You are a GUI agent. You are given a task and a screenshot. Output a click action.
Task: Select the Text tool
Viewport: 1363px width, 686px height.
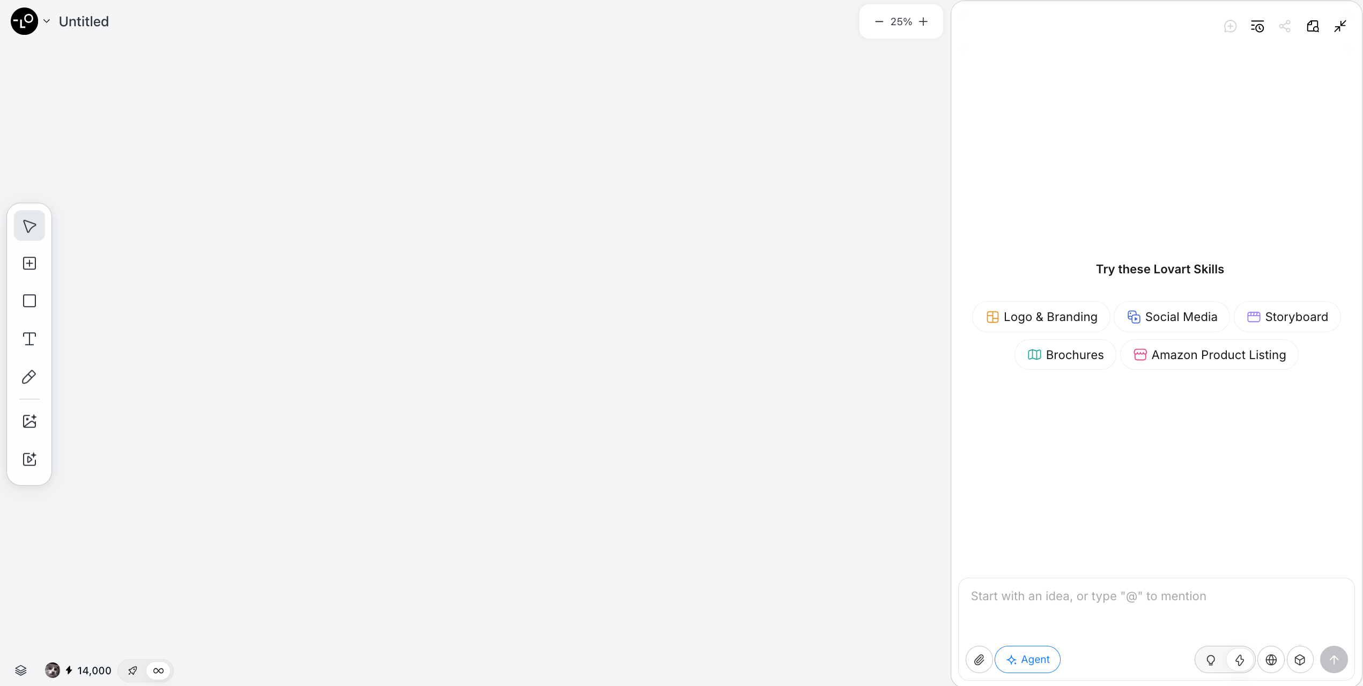point(29,339)
